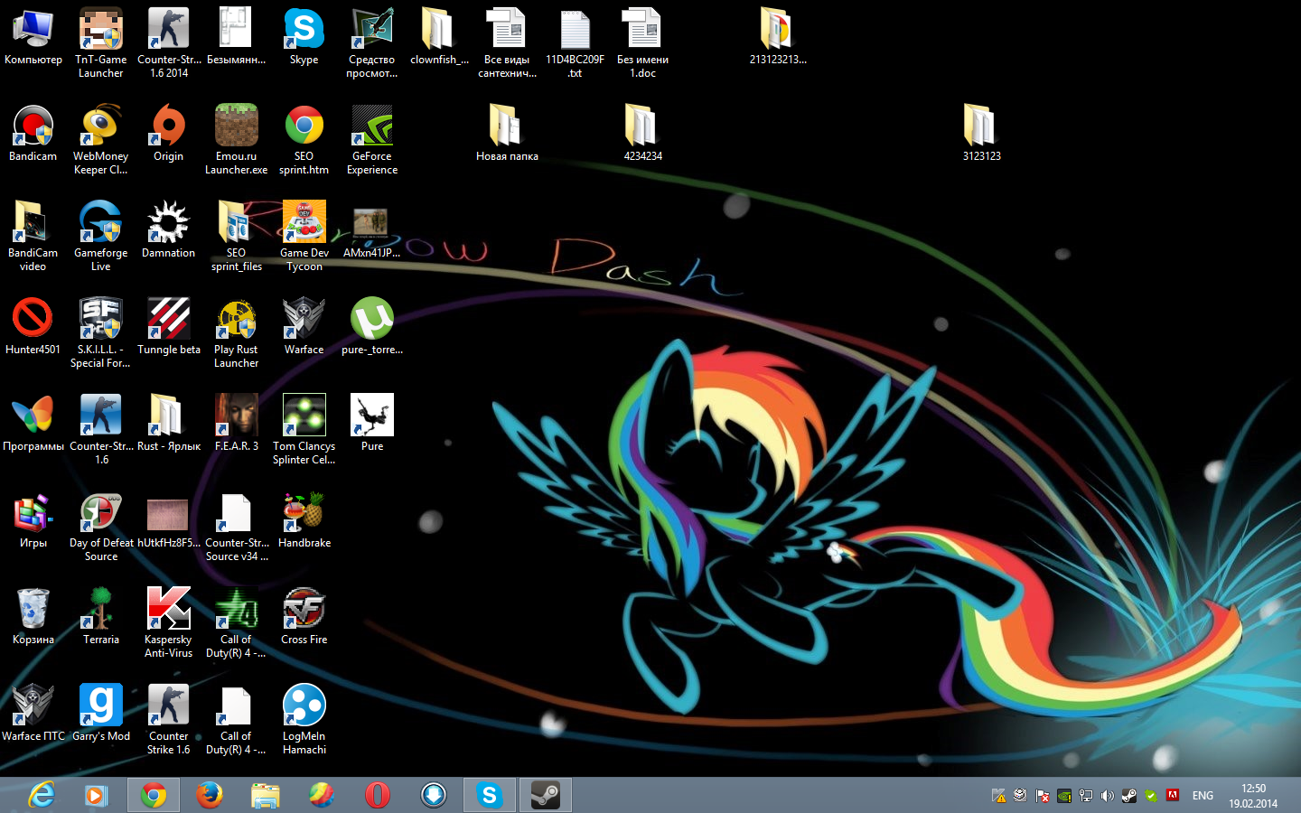Select the clownfish_... folder
This screenshot has height=813, width=1301.
click(x=439, y=38)
